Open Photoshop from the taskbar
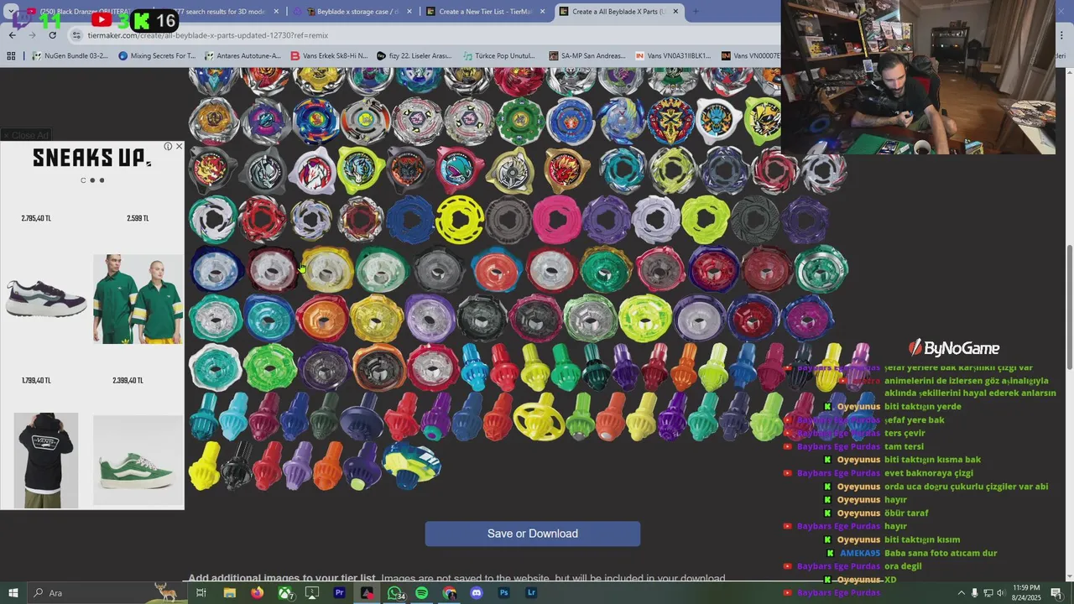The image size is (1074, 604). point(504,593)
